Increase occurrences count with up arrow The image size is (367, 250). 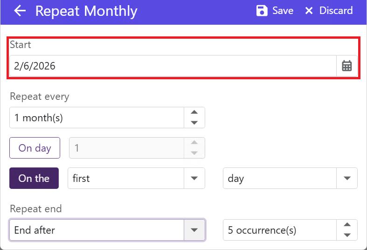coord(347,225)
